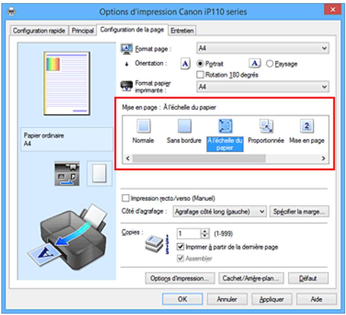
Task: Click the printer illustration image
Action: tap(68, 237)
